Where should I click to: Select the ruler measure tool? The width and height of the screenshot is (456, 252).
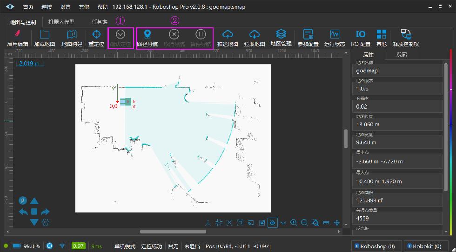tap(326, 223)
